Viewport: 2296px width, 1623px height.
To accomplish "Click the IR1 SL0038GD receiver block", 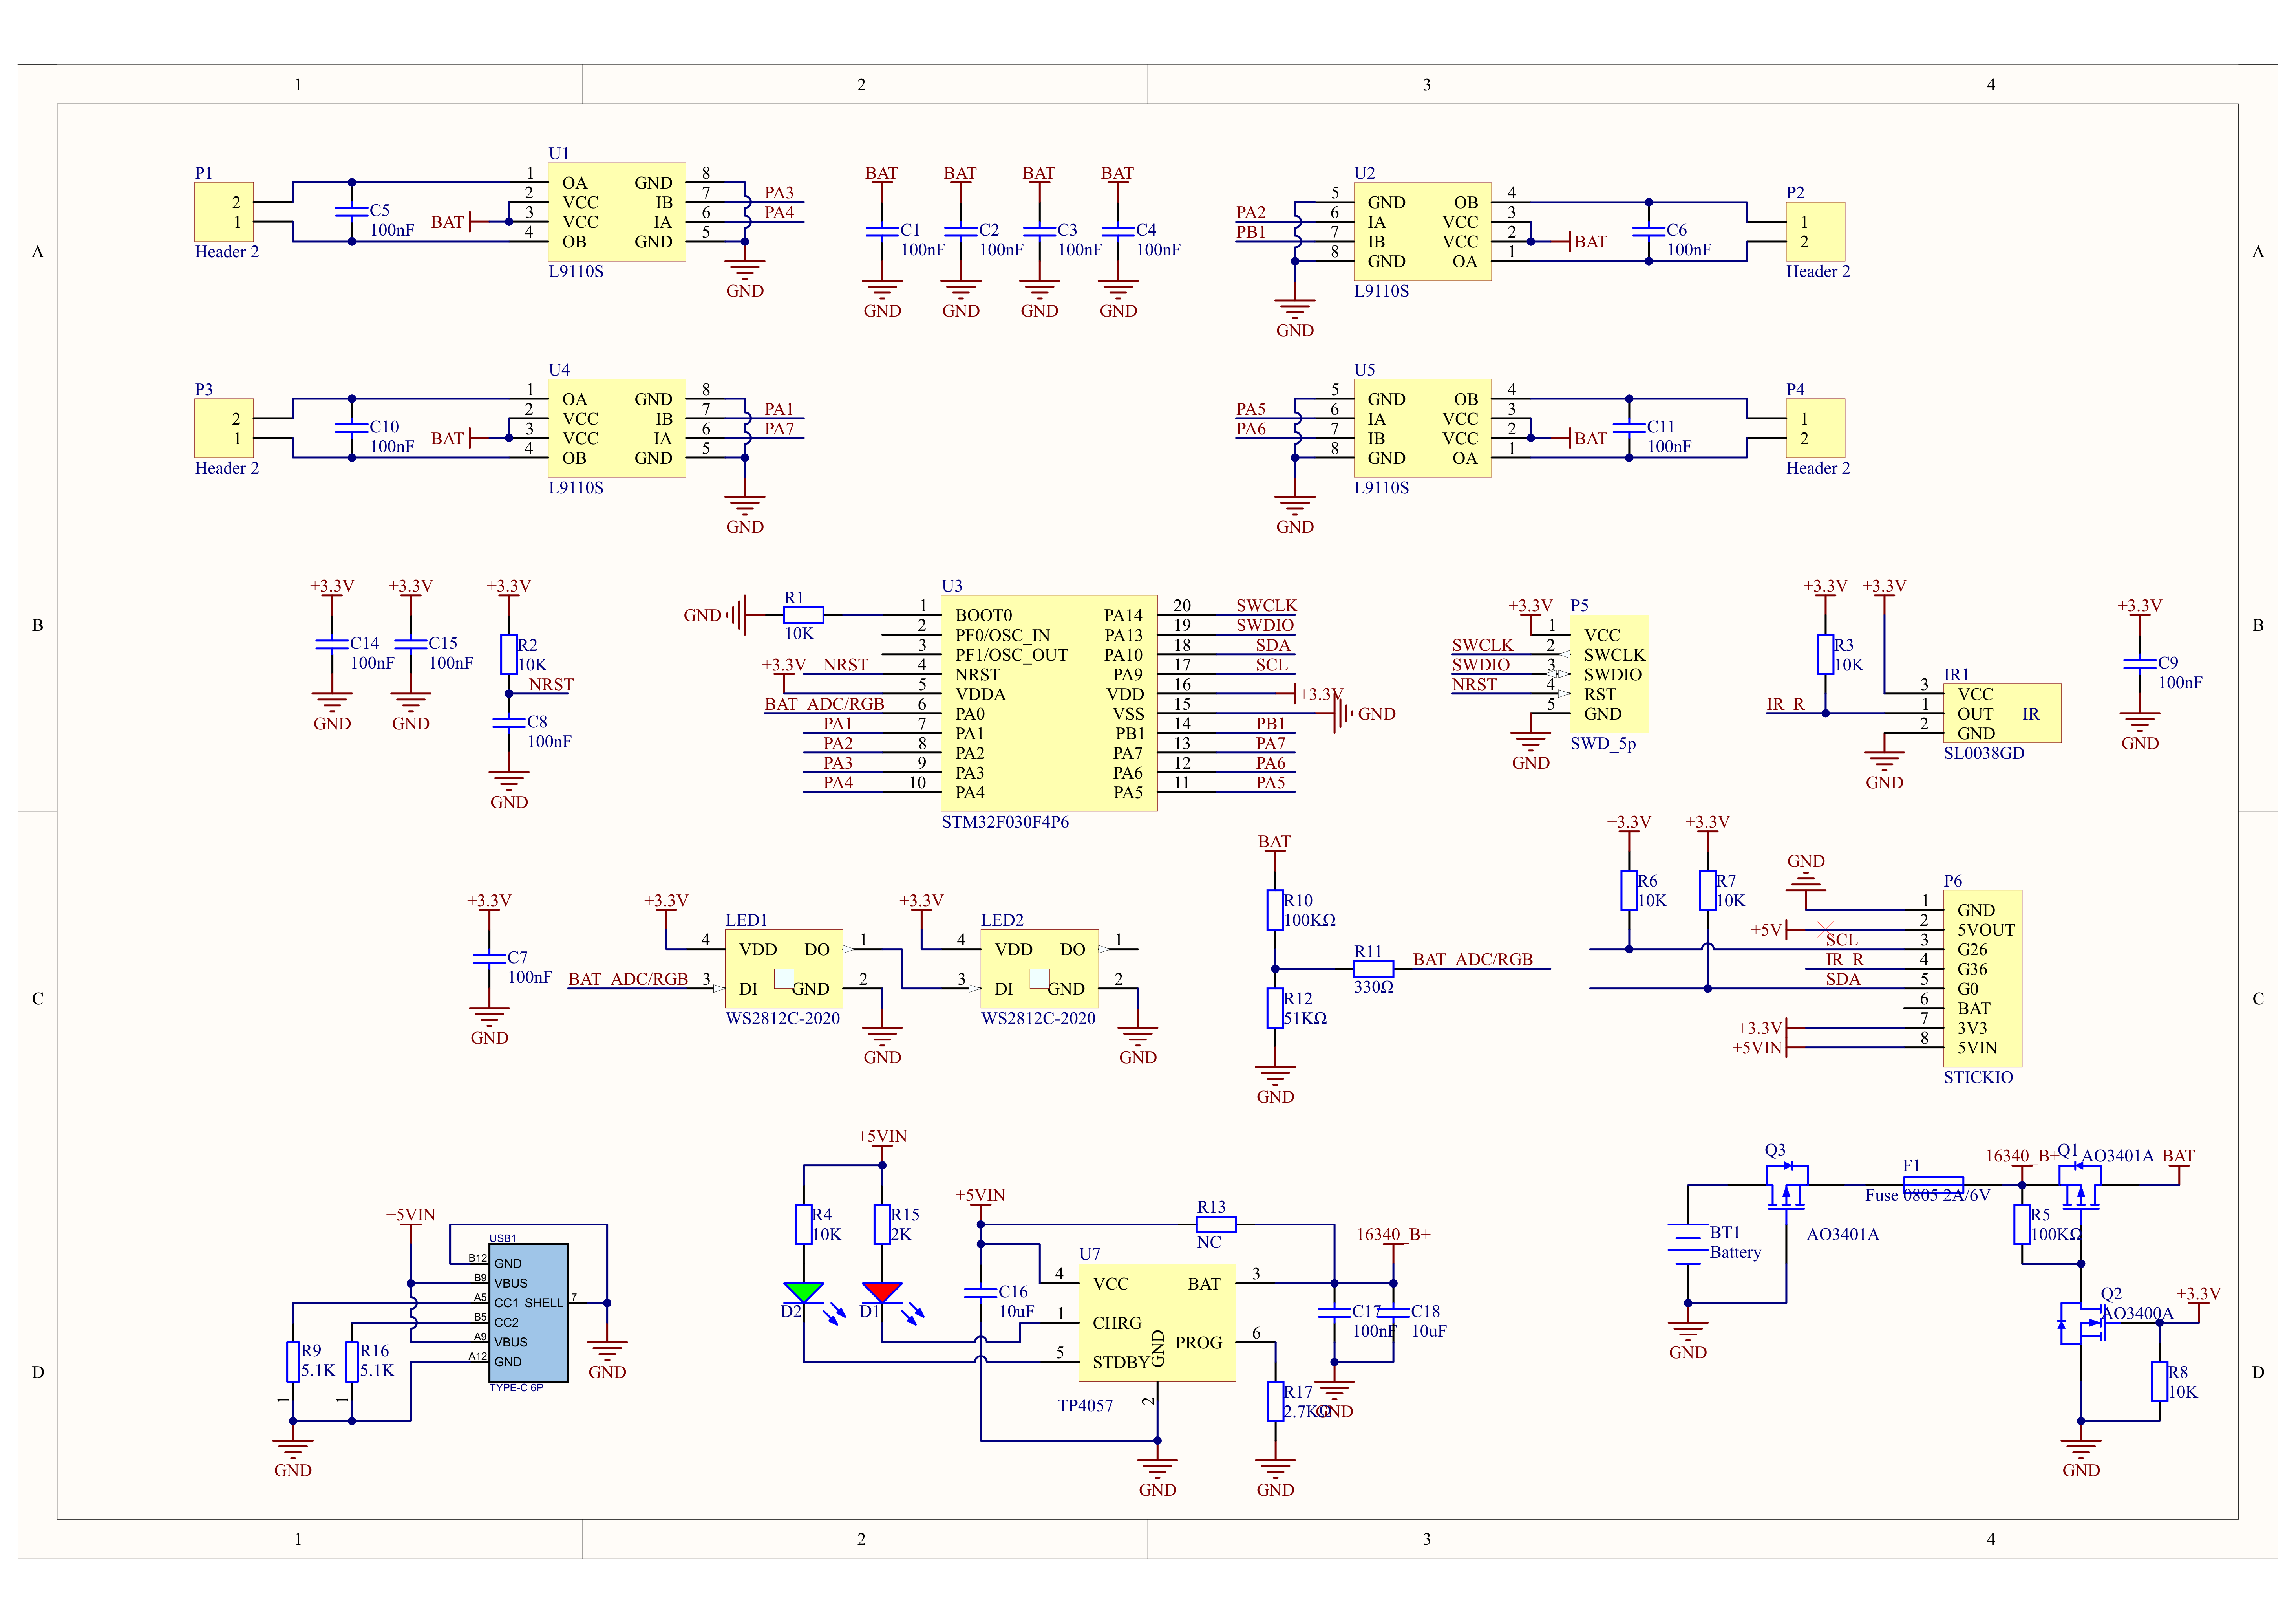I will coord(2002,713).
